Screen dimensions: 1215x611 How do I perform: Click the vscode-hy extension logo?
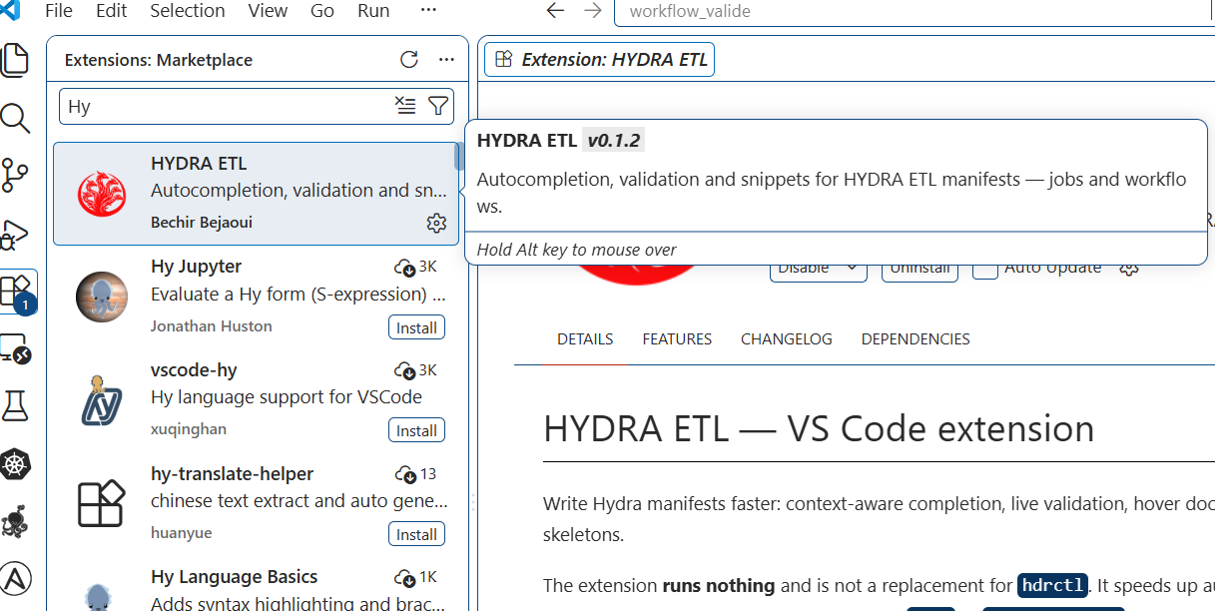coord(102,400)
